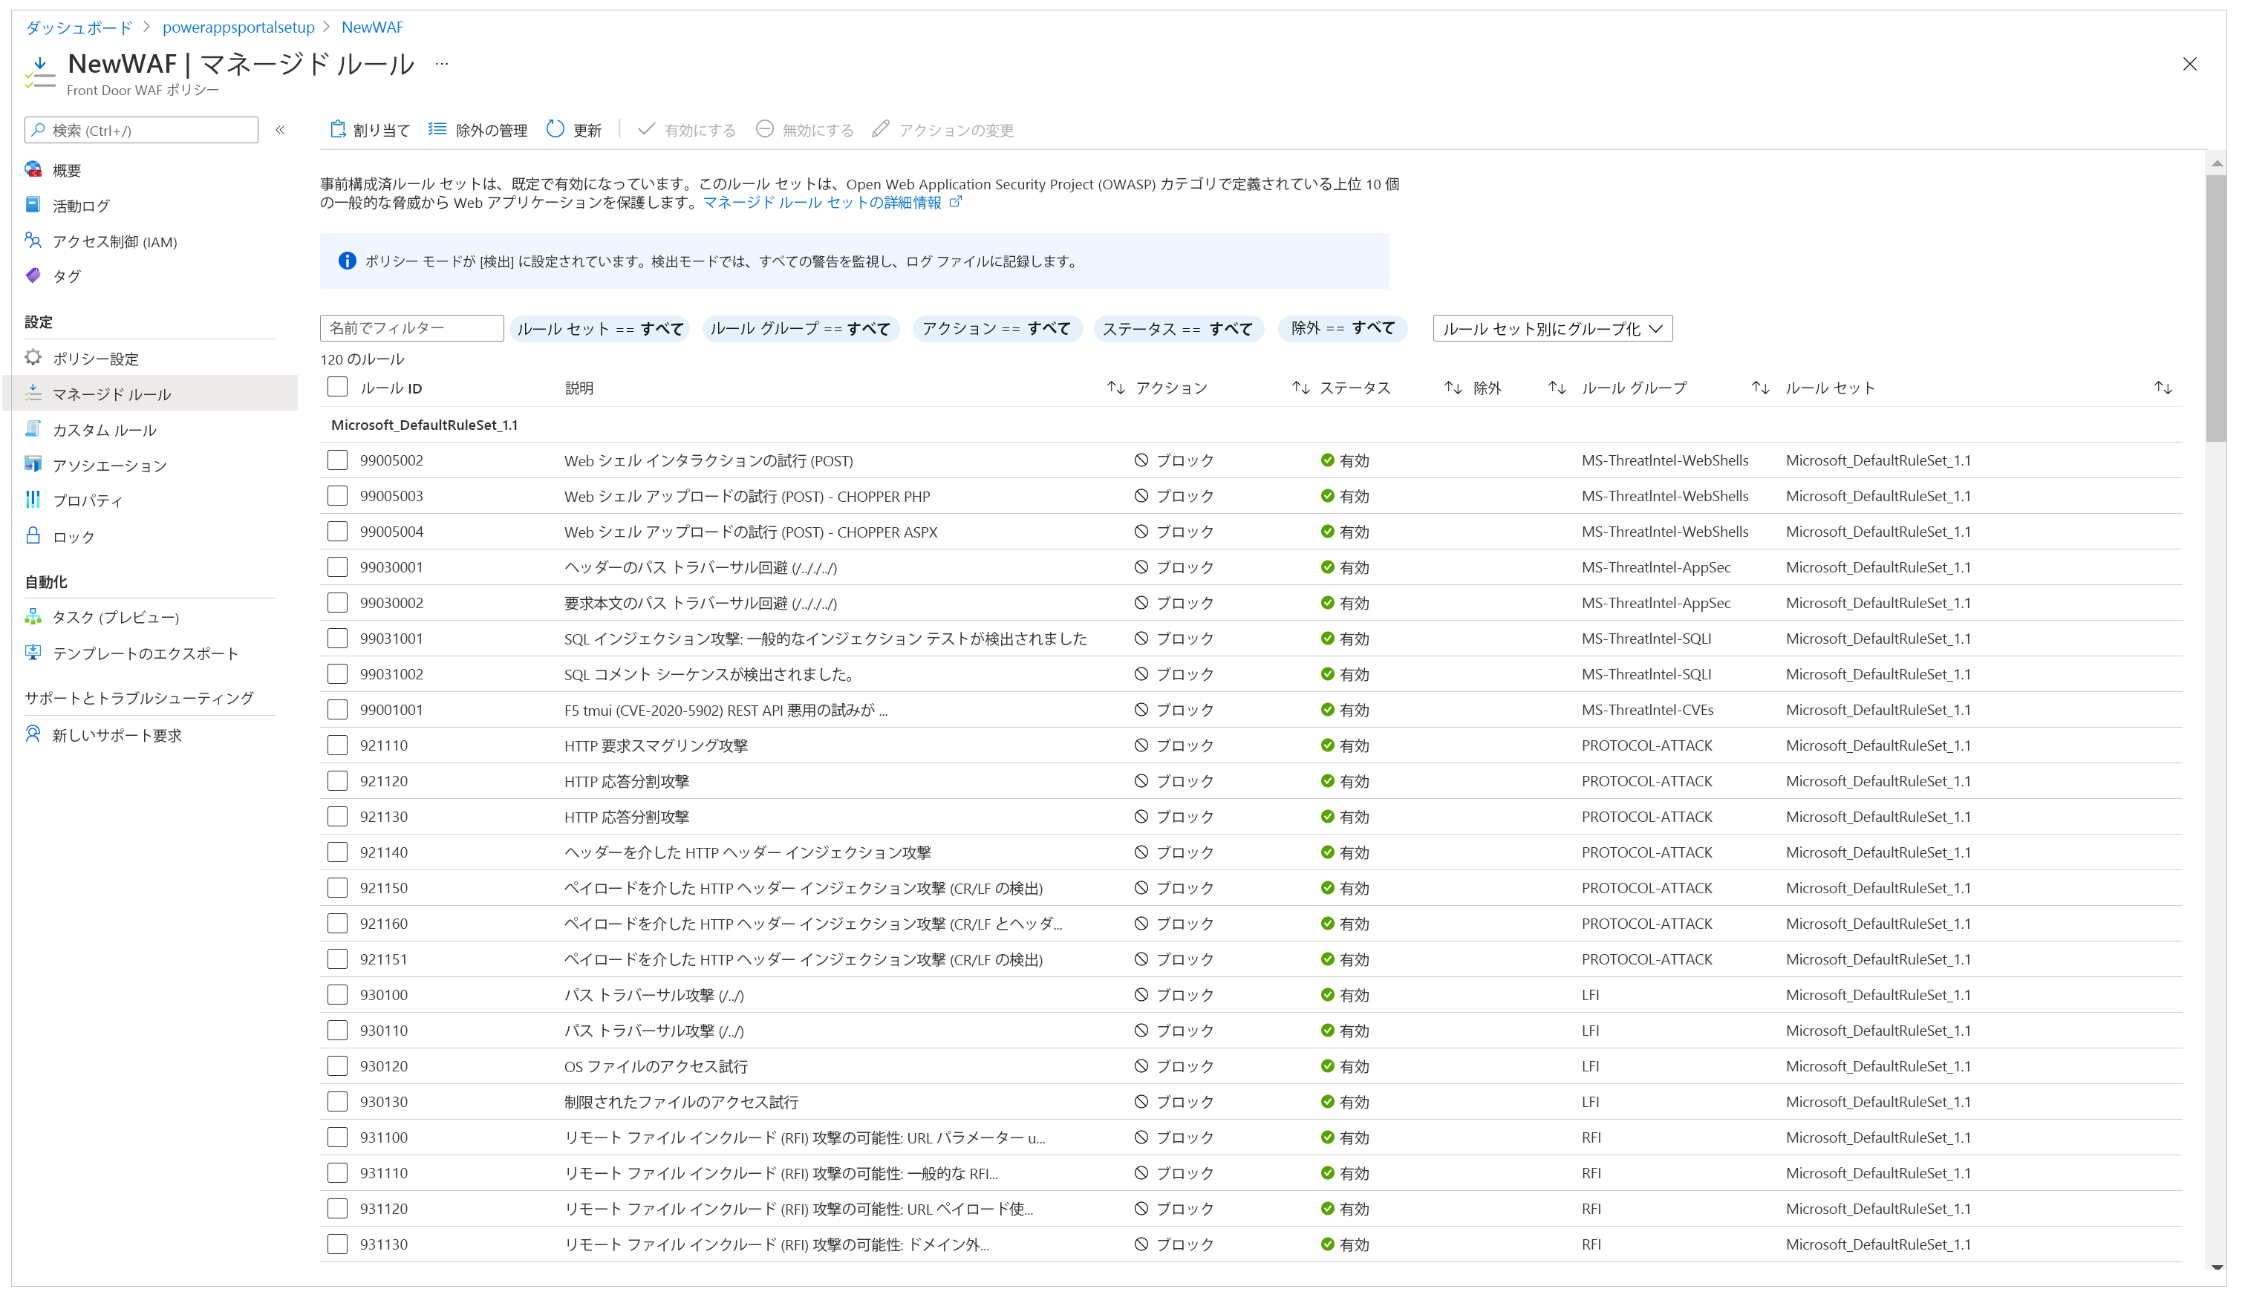Open タスク (プレビュー) tasks
This screenshot has width=2245, height=1309.
(x=116, y=617)
